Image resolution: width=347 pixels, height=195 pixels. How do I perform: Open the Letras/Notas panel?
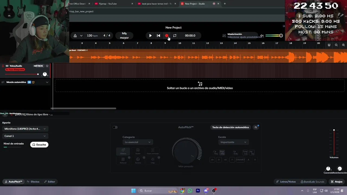(286, 182)
